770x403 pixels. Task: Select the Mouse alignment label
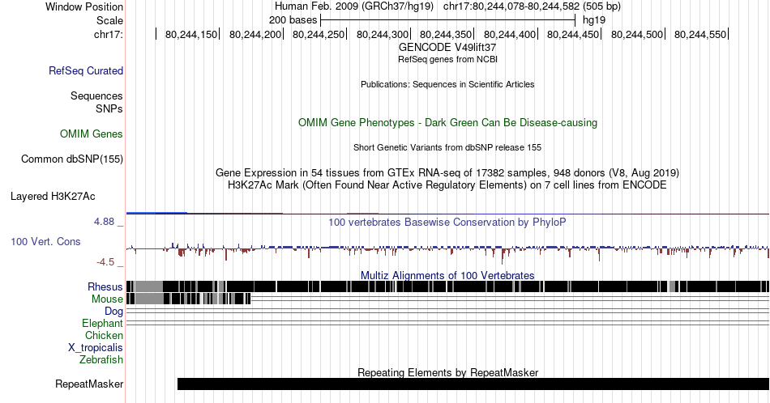pos(107,299)
